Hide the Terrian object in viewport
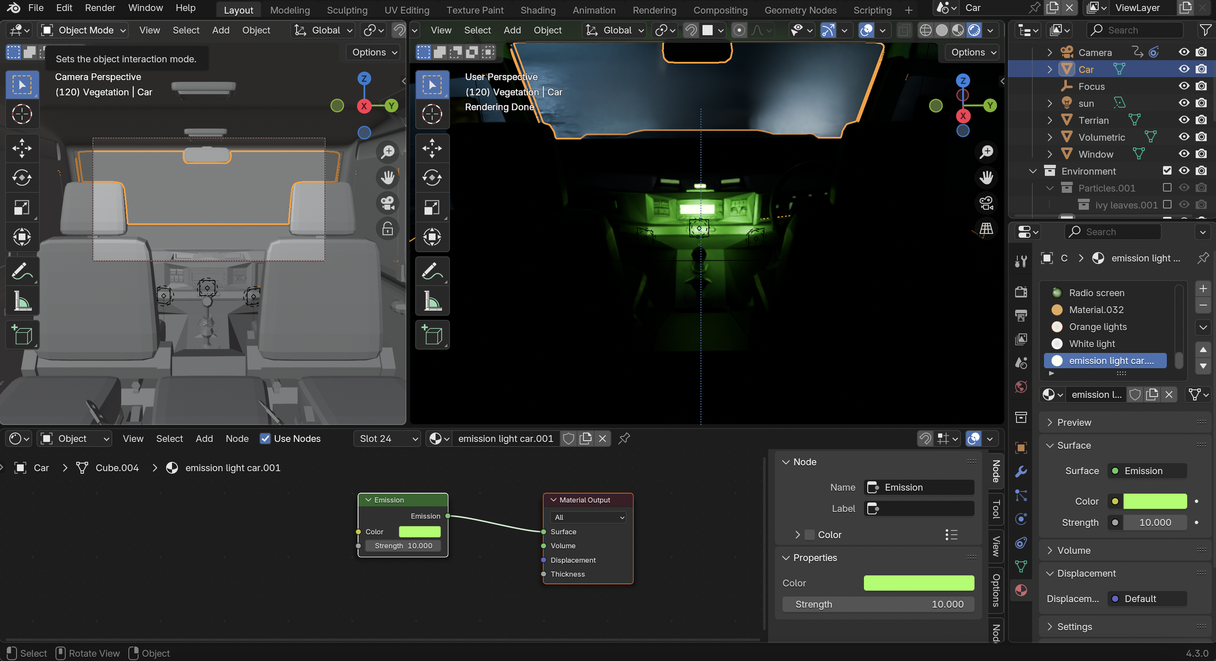Screen dimensions: 1216x661 point(1184,120)
